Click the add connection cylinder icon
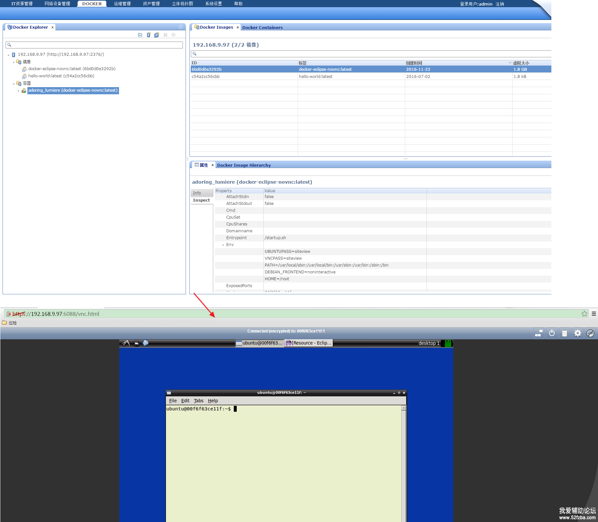 [149, 35]
